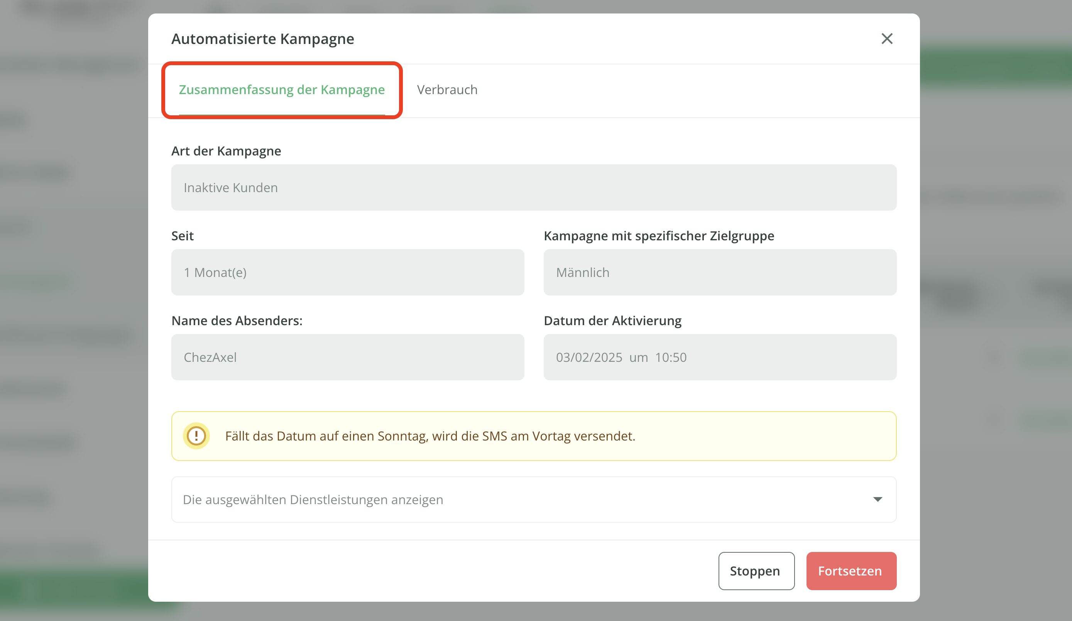Select the 1 Monat(e) field
Viewport: 1072px width, 621px height.
[347, 272]
